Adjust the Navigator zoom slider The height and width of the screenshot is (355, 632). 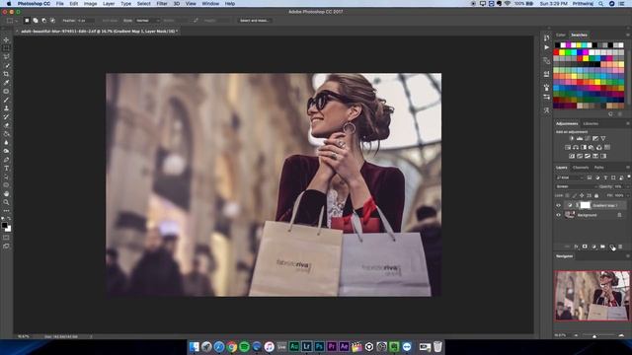tap(594, 336)
